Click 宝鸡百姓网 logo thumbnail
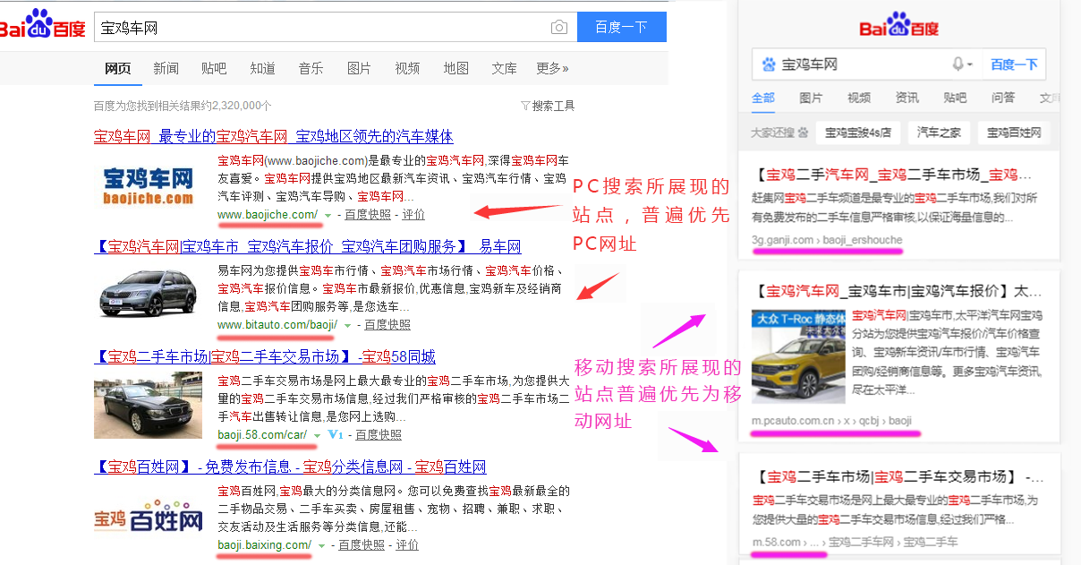 (x=149, y=515)
